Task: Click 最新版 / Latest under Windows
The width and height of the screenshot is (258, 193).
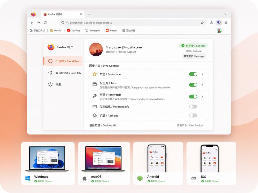Action: (x=45, y=181)
